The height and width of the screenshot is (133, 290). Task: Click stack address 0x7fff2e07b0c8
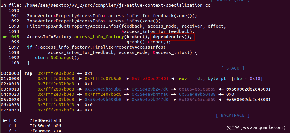pyautogui.click(x=56, y=79)
